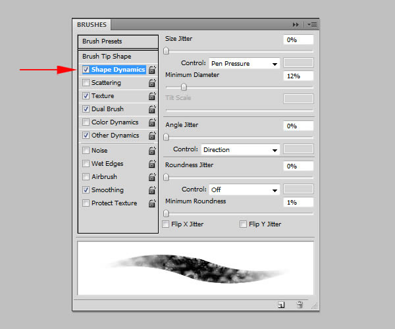
Task: Select the Scattering label
Action: coord(106,82)
